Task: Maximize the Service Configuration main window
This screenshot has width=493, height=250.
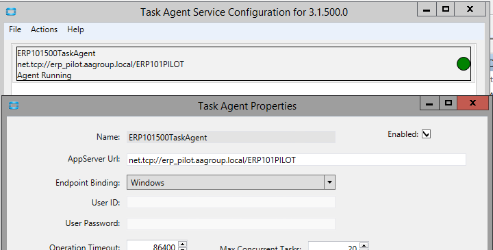Action: click(446, 10)
